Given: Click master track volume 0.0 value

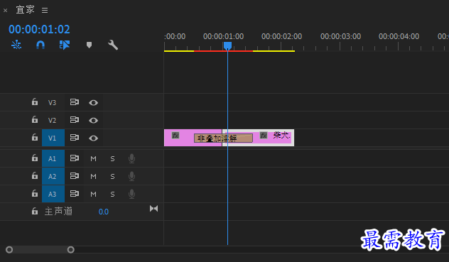Looking at the screenshot, I should [x=104, y=212].
